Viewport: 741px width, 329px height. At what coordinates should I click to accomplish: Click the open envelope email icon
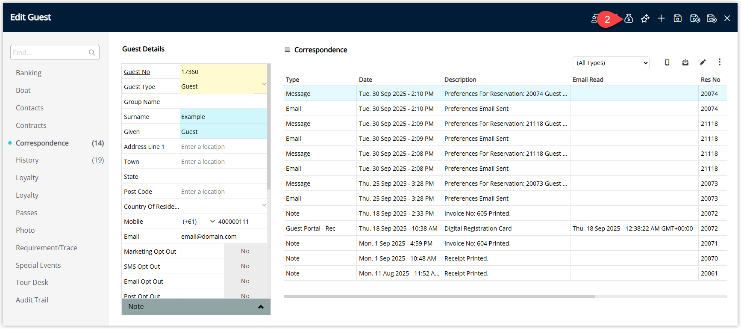pyautogui.click(x=685, y=62)
